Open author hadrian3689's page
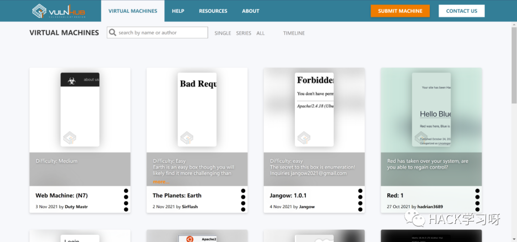The image size is (517, 242). [430, 207]
